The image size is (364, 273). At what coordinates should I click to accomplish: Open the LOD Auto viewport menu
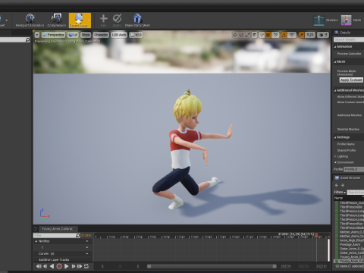119,35
